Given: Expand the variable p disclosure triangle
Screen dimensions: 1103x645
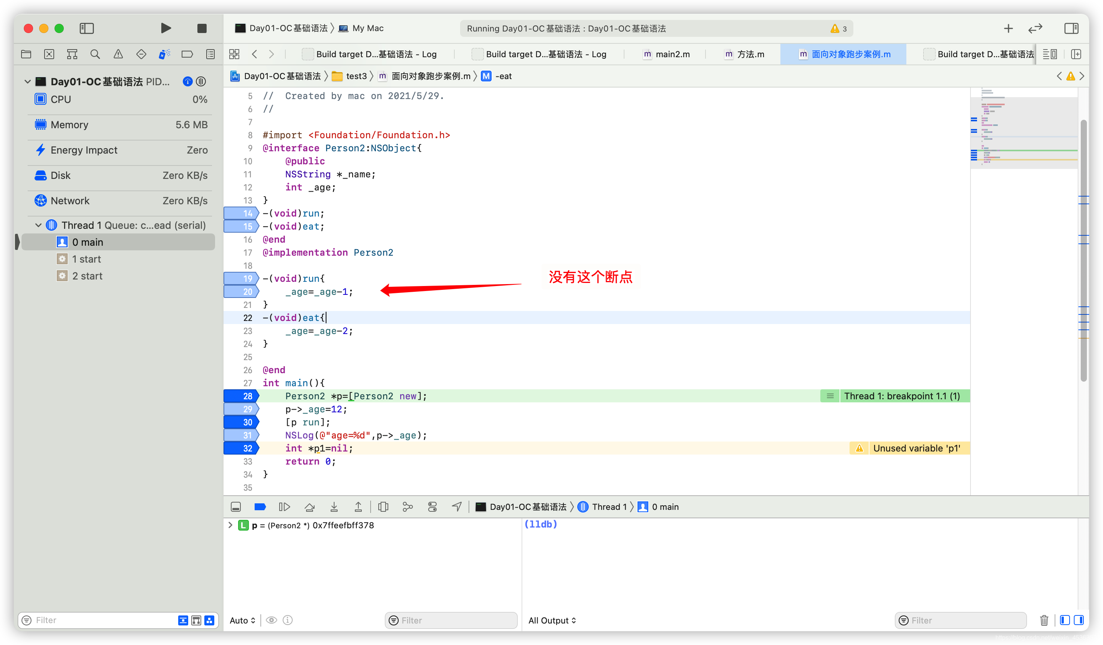Looking at the screenshot, I should click(231, 525).
